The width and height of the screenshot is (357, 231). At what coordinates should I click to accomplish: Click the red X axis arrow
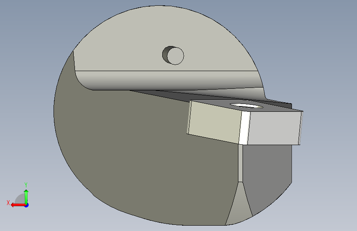(18, 205)
